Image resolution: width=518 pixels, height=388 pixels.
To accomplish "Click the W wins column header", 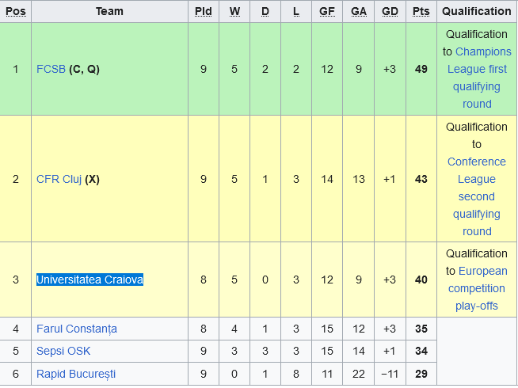I will (234, 11).
